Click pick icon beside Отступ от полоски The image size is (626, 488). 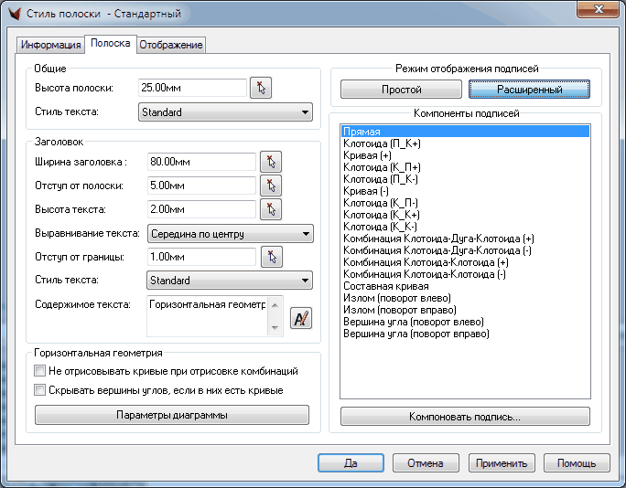pos(270,186)
